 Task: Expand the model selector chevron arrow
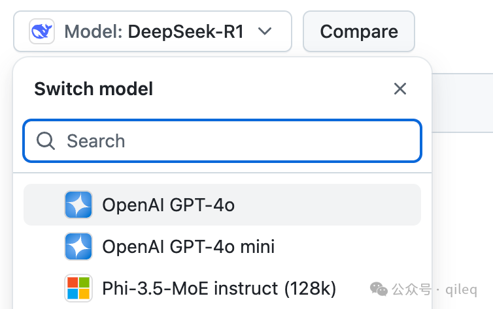click(265, 31)
